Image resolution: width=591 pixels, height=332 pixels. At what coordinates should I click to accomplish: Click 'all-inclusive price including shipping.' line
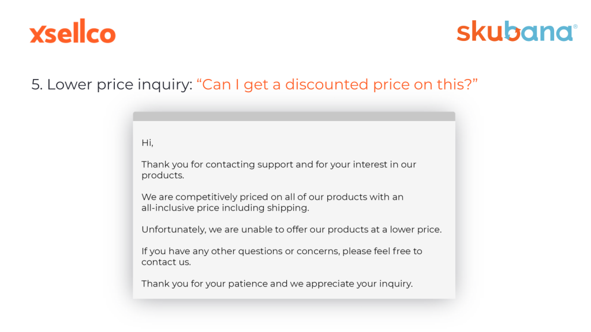tap(226, 207)
